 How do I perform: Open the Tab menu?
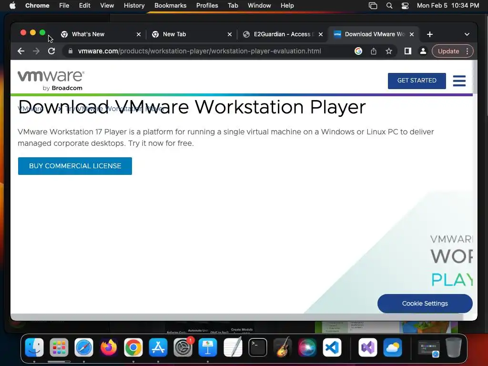[x=233, y=6]
